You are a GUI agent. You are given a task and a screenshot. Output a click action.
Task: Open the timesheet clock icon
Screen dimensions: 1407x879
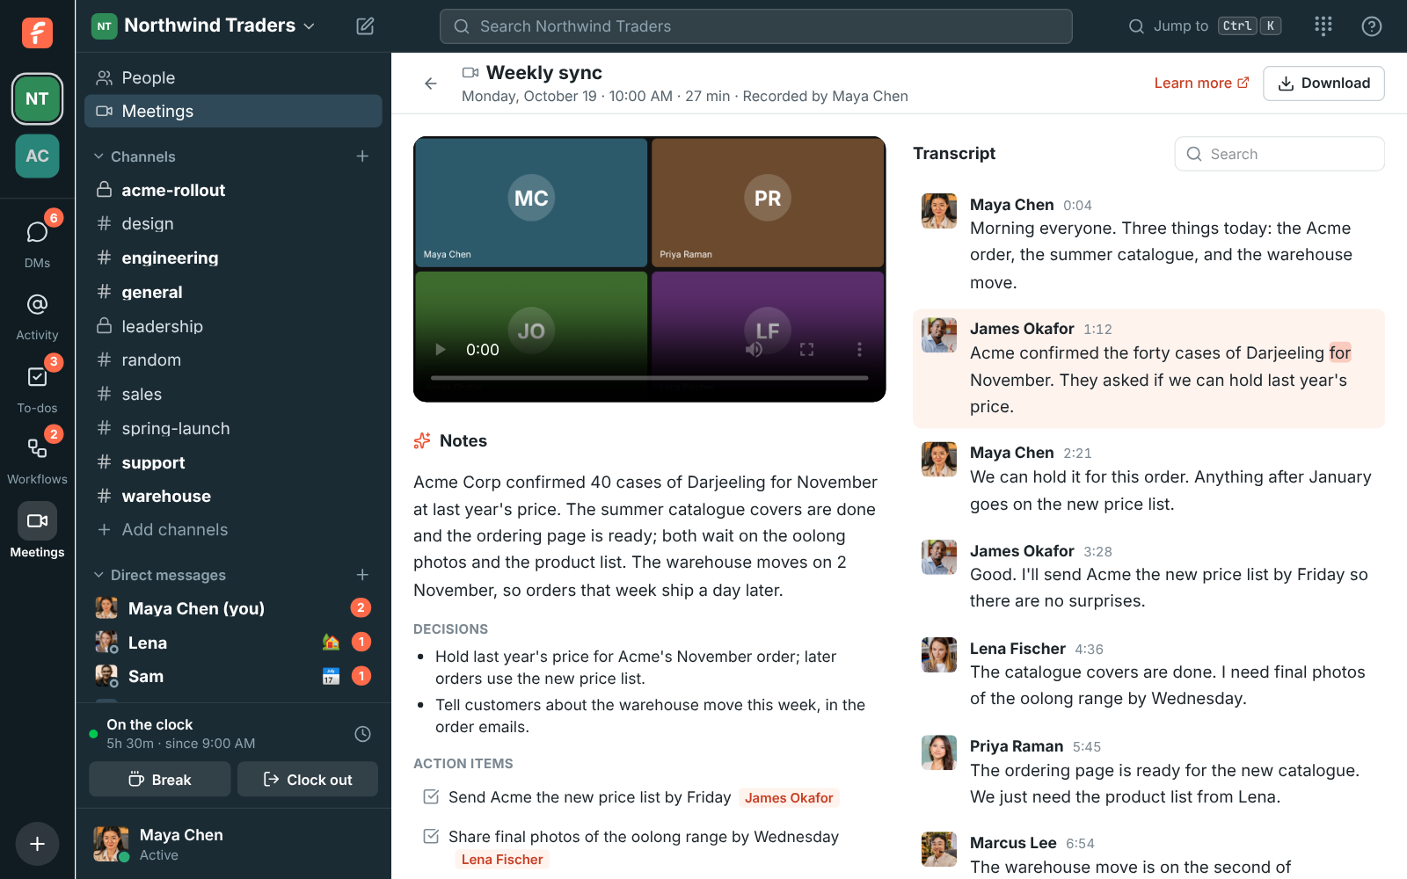coord(362,734)
